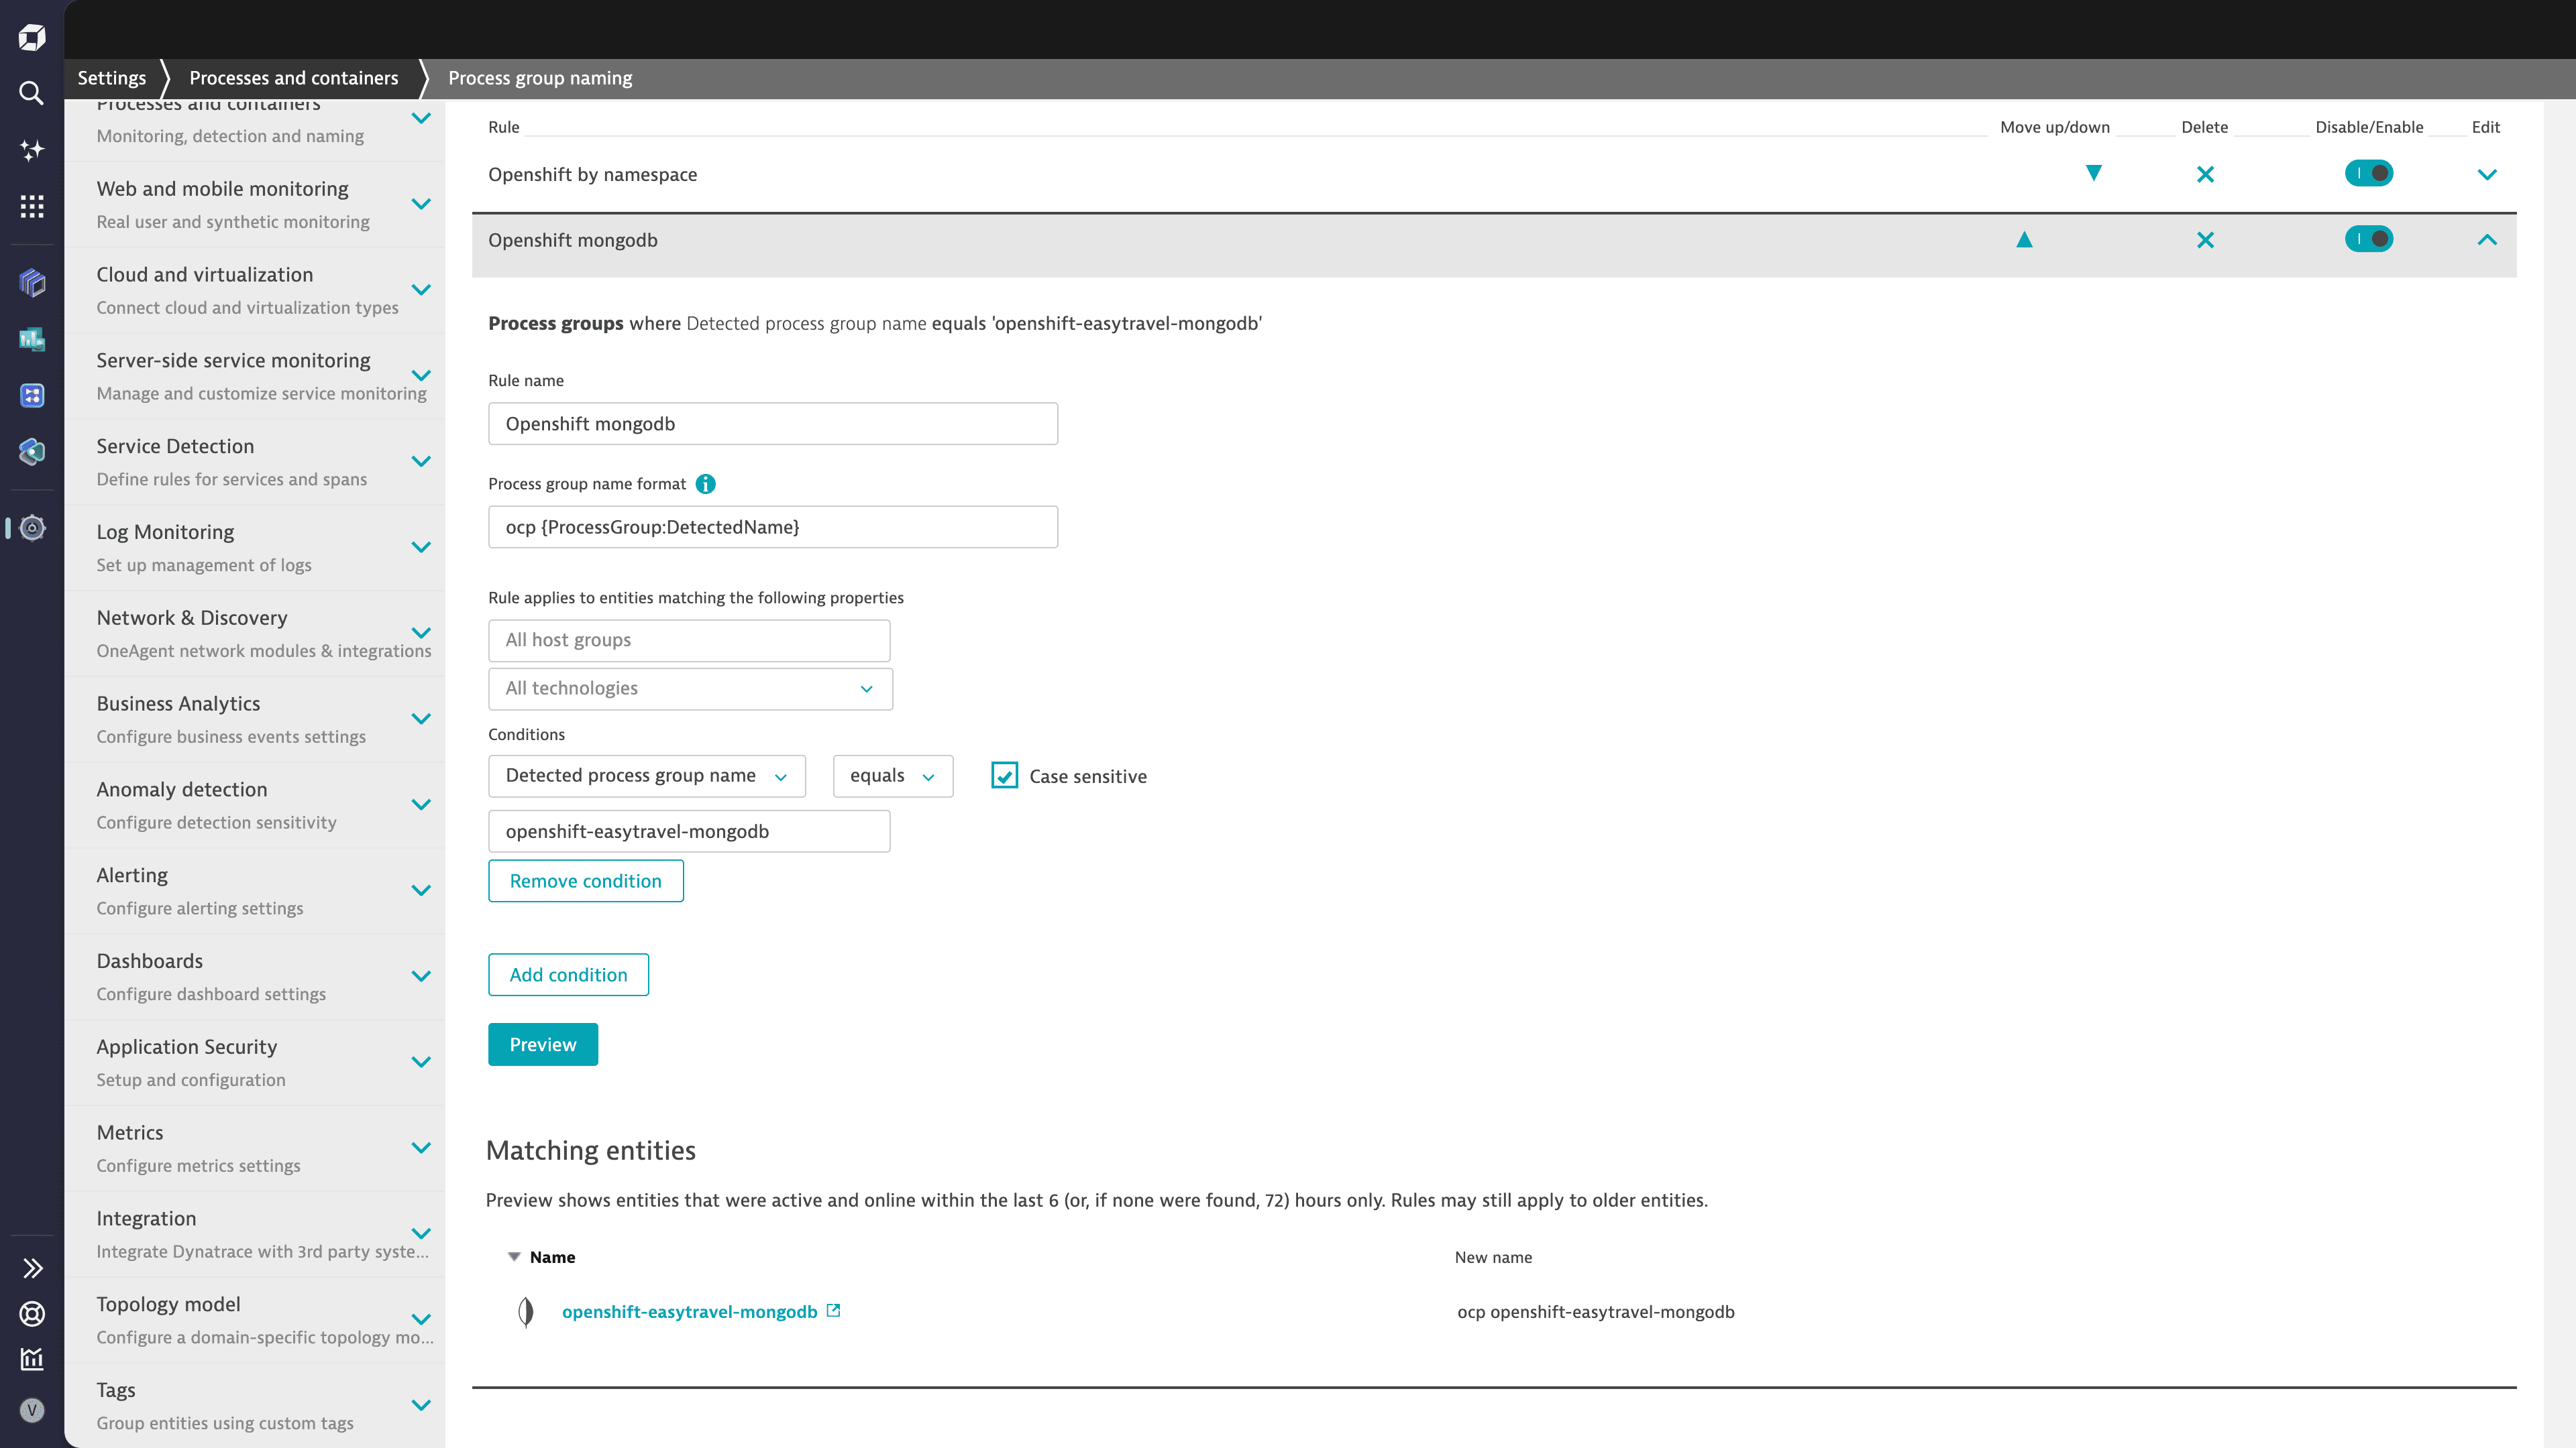
Task: Open the chart dashboard app in rail
Action: coord(32,340)
